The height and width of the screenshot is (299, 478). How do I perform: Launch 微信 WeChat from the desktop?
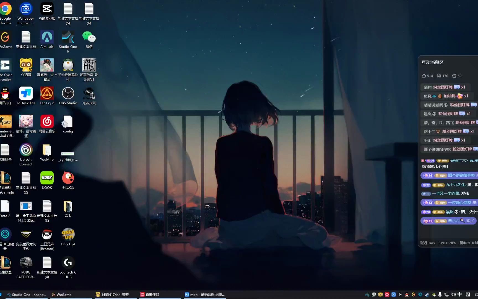pyautogui.click(x=89, y=40)
